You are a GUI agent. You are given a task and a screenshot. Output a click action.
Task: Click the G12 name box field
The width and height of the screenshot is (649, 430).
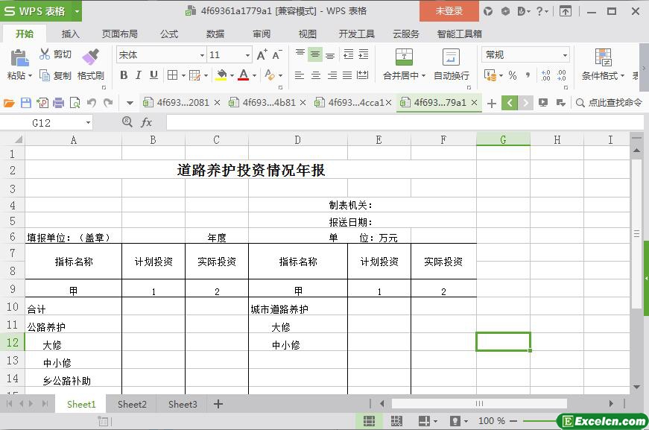pos(47,123)
